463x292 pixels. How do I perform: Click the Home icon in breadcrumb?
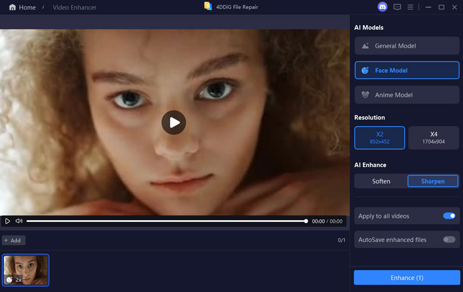13,8
